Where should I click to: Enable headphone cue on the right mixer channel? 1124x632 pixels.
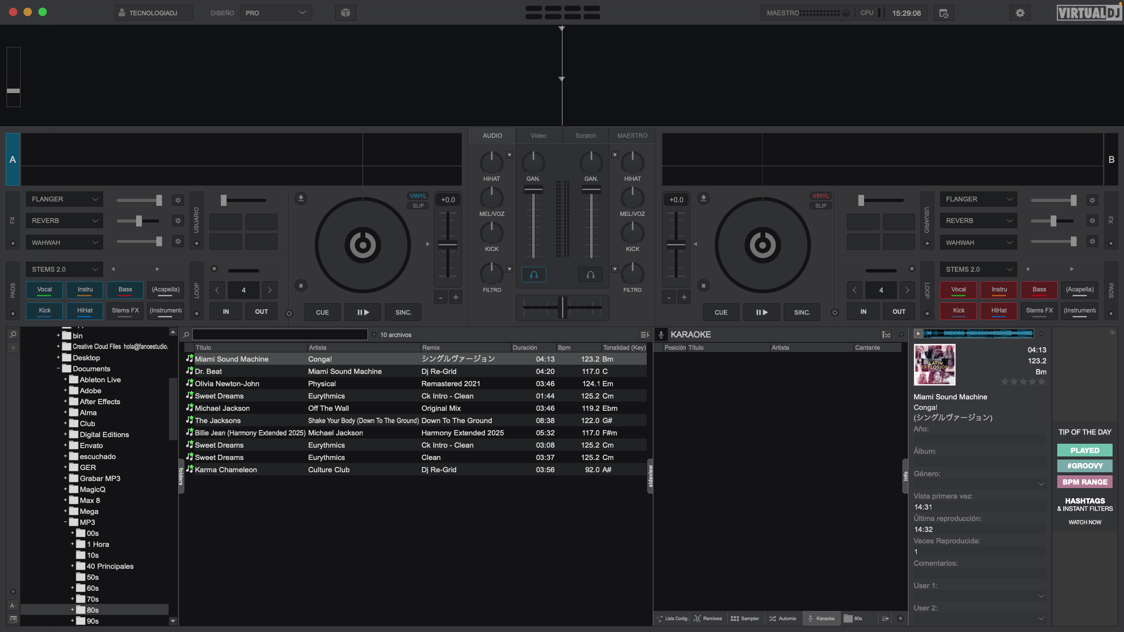point(590,274)
